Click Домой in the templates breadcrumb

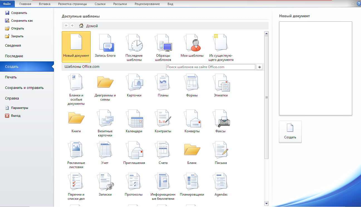click(92, 26)
